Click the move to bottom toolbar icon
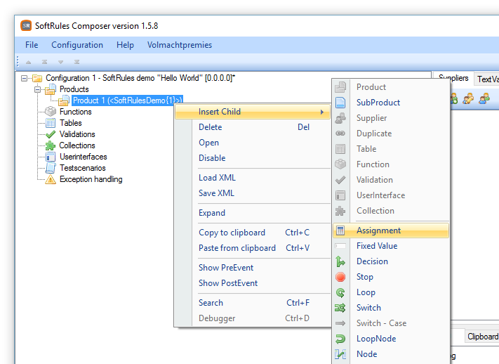This screenshot has width=499, height=364. pos(76,62)
